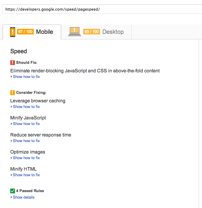Click the 67 / 100 mobile score badge

(x=25, y=32)
